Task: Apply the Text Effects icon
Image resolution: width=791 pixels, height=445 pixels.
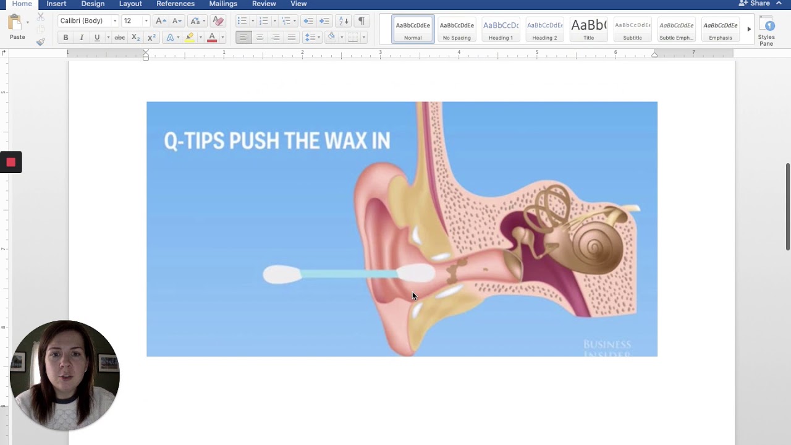Action: pyautogui.click(x=171, y=38)
